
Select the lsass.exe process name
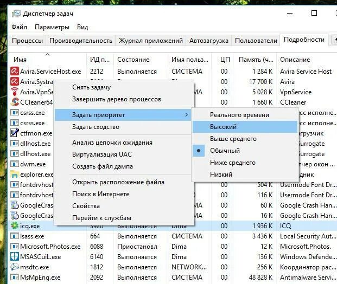coord(32,236)
